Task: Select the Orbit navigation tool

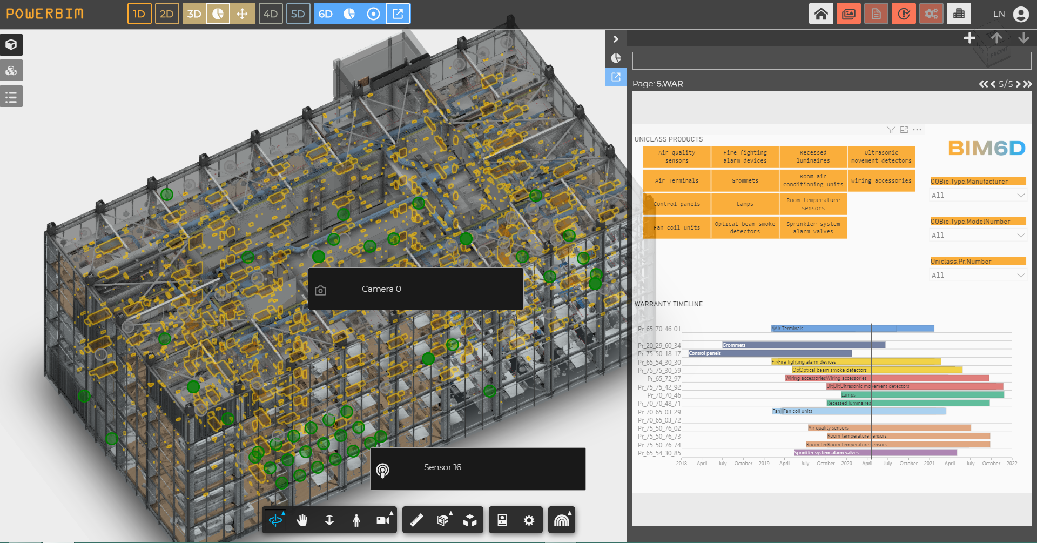Action: point(275,520)
